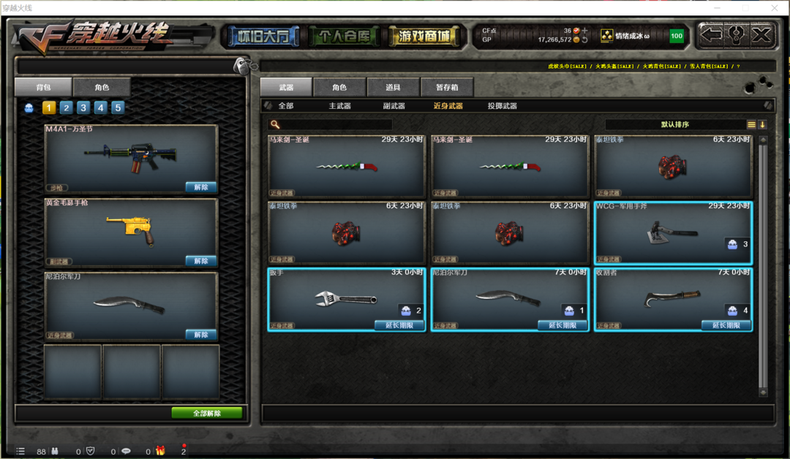Select backpack slot 4
The width and height of the screenshot is (790, 459).
coord(100,107)
